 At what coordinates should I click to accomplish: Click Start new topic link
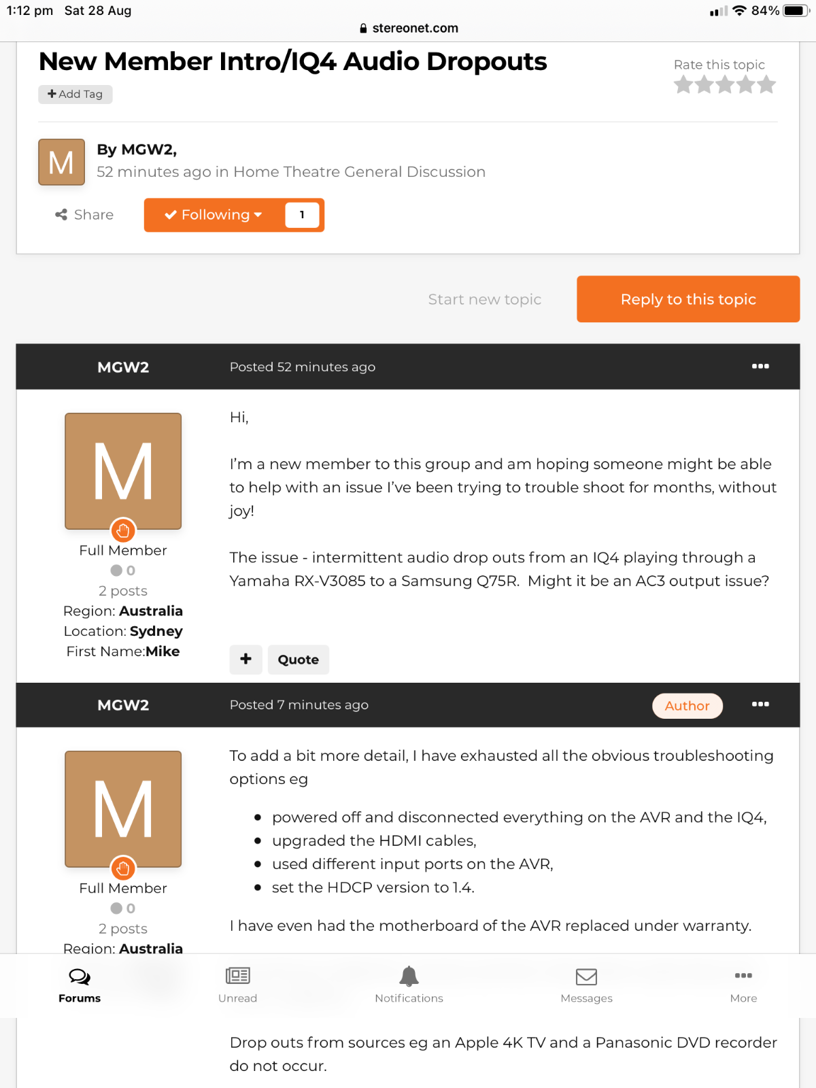484,299
